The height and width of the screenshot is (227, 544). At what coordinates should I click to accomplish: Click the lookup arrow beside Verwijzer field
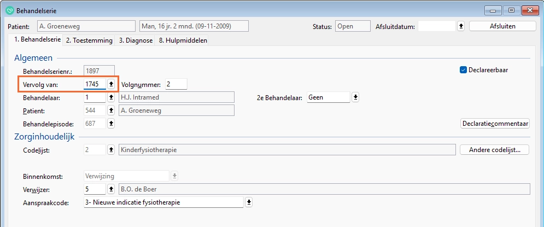[x=112, y=189]
